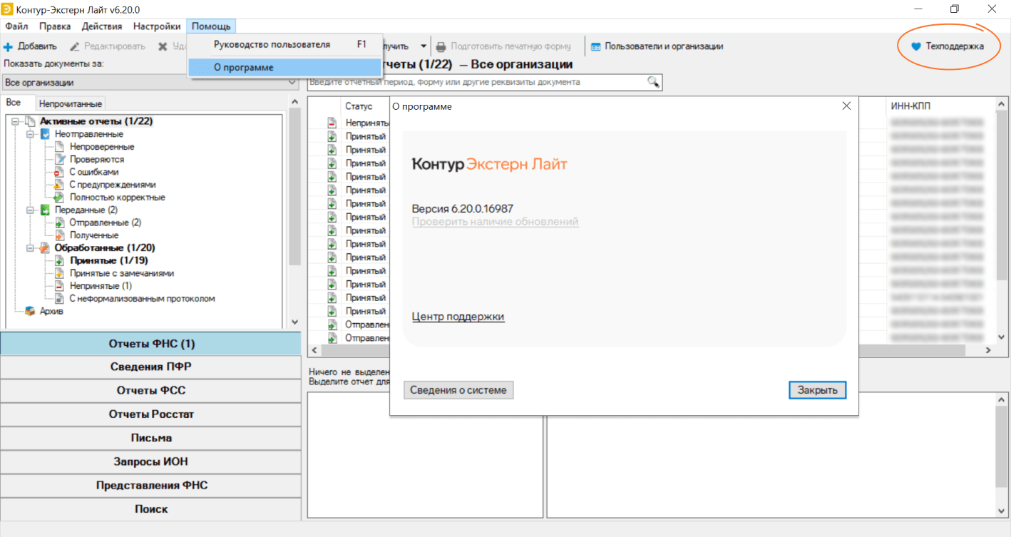Click the Users and organizations icon

click(x=595, y=47)
